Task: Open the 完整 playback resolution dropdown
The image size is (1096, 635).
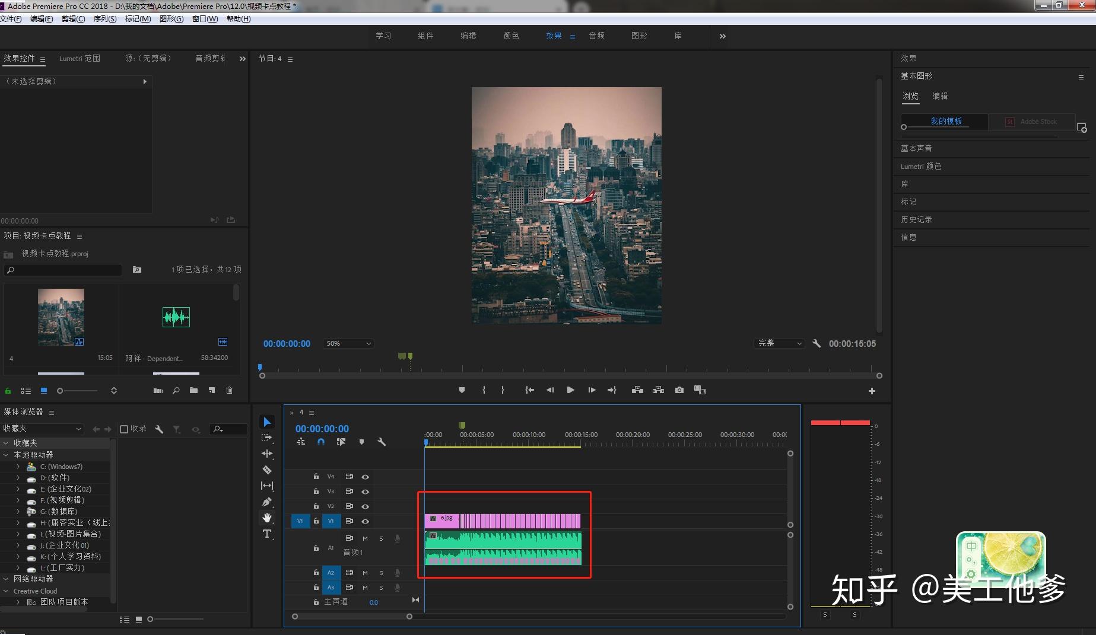Action: click(779, 343)
